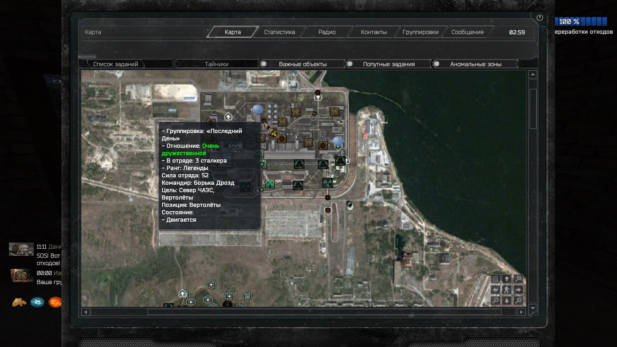Pan map right with the arrow button
Viewport: 617px width, 347px height.
pyautogui.click(x=518, y=290)
